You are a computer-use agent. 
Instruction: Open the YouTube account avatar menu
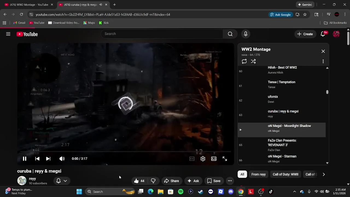coord(336,34)
